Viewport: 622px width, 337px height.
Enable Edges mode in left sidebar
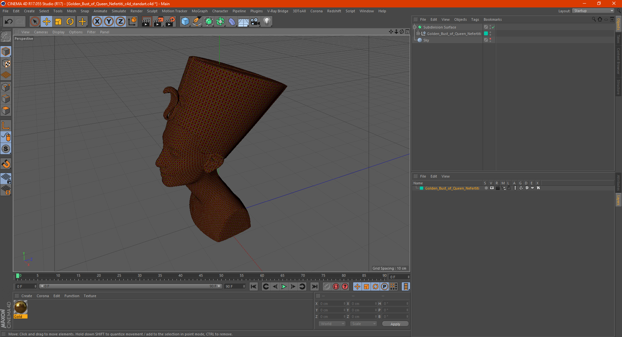(6, 99)
